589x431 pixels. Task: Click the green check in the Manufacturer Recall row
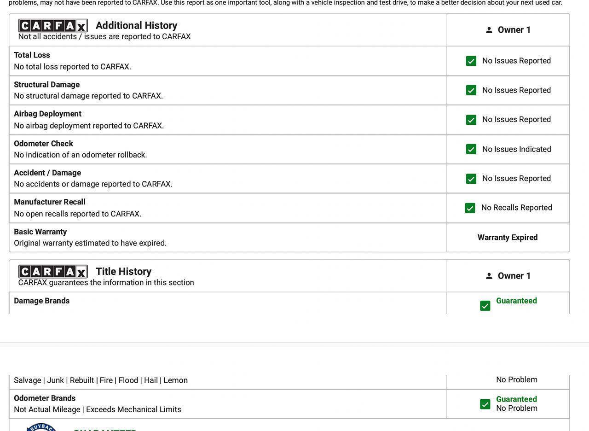(x=470, y=208)
